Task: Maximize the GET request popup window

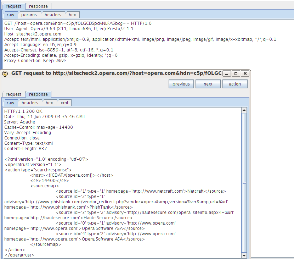Action: [x=236, y=73]
